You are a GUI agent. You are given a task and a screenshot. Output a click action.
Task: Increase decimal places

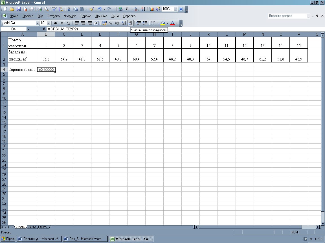coord(124,23)
